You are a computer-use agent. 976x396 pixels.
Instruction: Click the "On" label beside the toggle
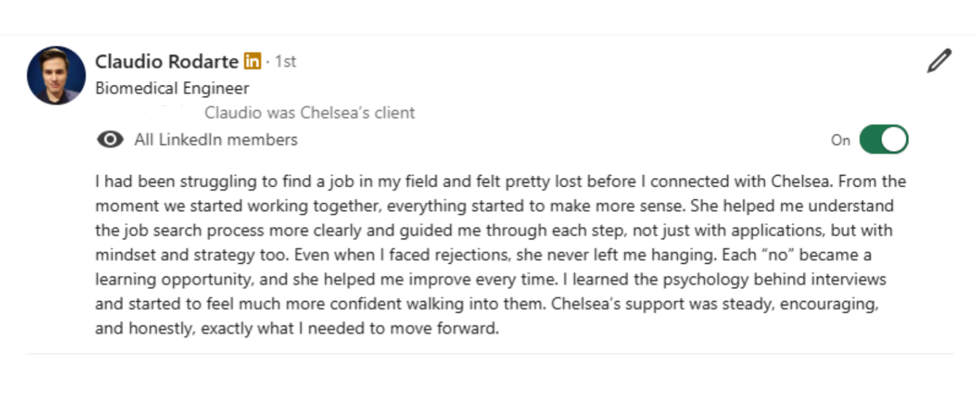[840, 140]
